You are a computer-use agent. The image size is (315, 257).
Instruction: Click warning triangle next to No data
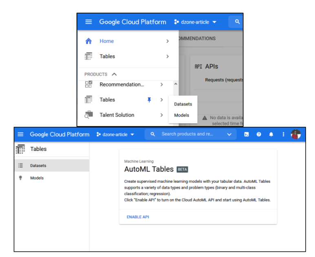[x=205, y=118]
